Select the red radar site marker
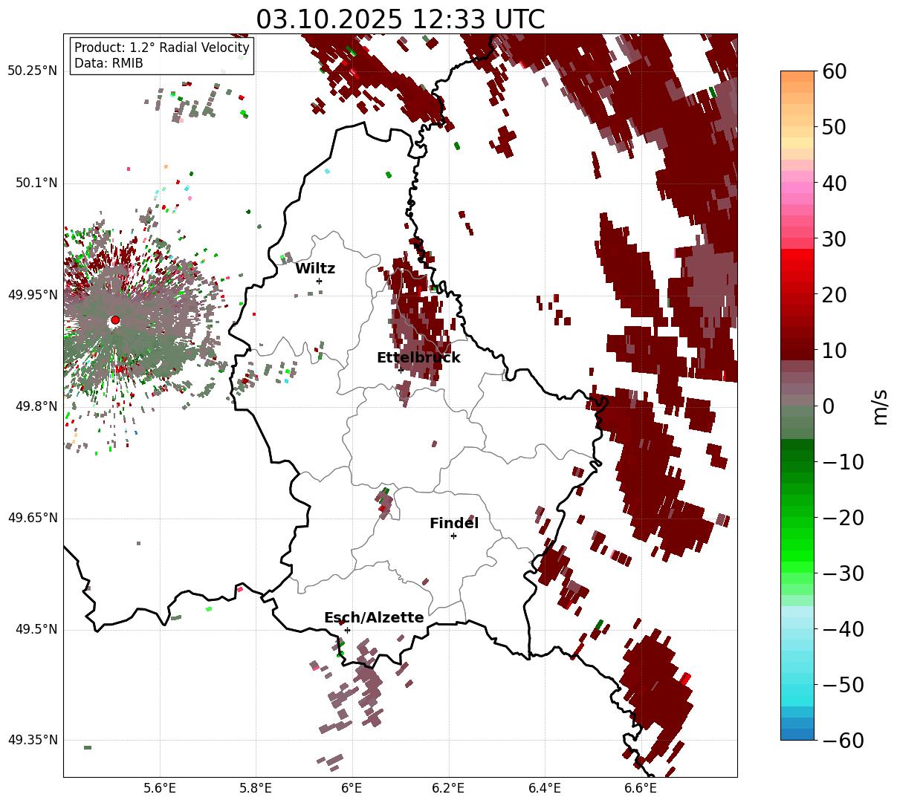 [x=115, y=320]
